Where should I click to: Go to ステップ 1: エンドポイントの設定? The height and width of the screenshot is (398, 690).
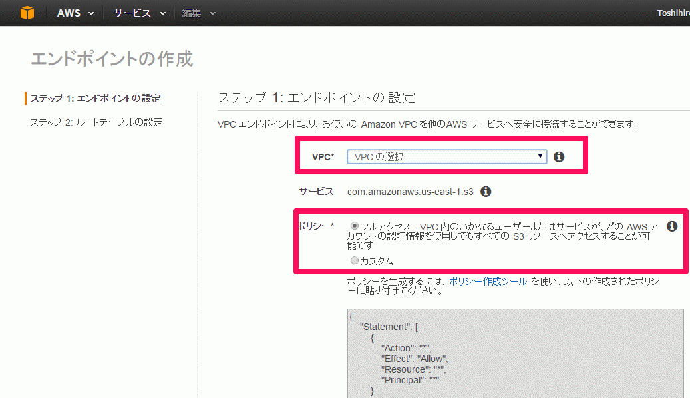pos(95,99)
